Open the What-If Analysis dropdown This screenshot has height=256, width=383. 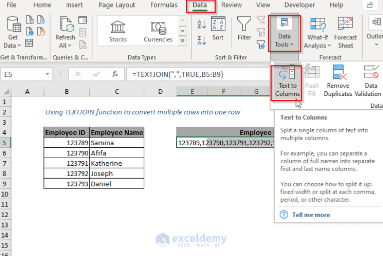point(318,33)
